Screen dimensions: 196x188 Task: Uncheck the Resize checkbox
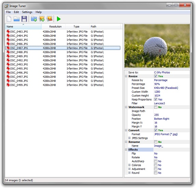coord(155,76)
